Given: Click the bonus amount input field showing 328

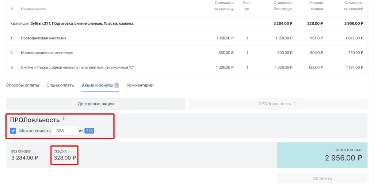Looking at the screenshot, I should coord(65,131).
